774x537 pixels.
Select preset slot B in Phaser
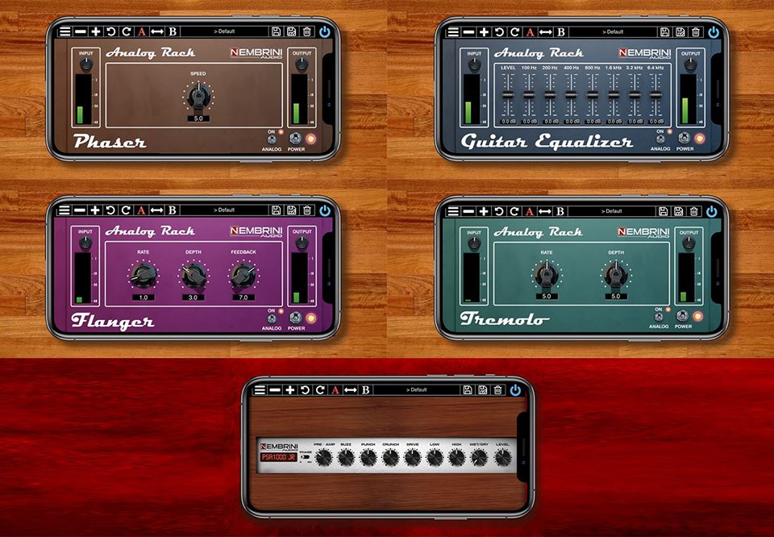tap(173, 31)
